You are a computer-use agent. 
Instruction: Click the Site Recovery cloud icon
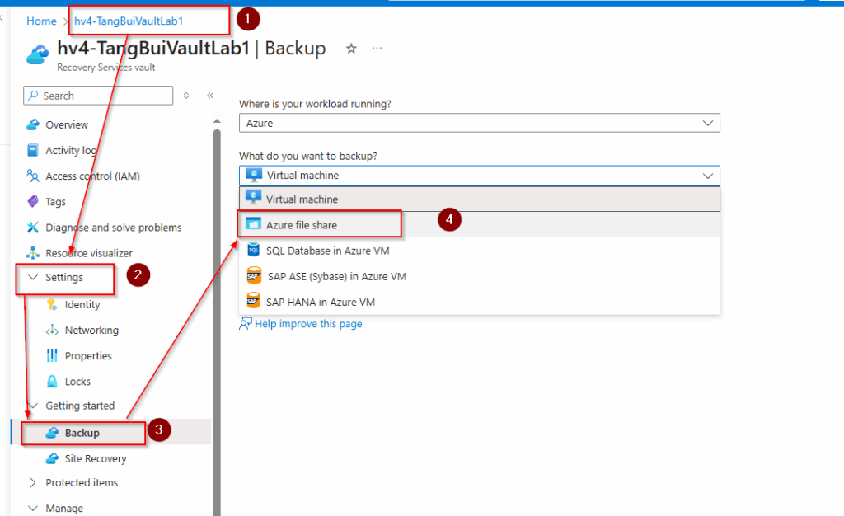pyautogui.click(x=52, y=458)
